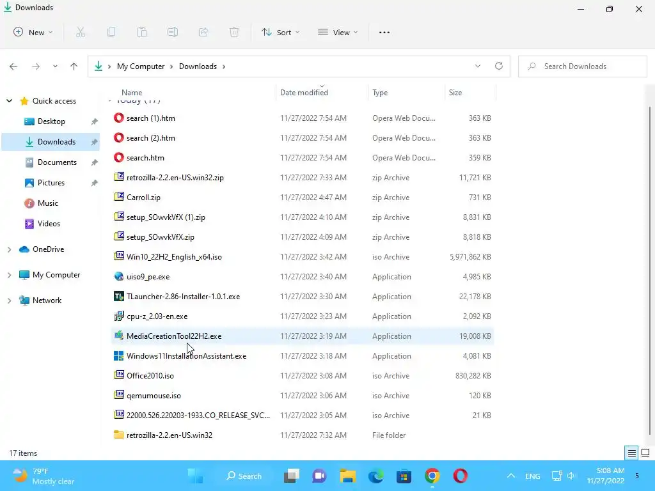
Task: Switch to large thumbnails view icon
Action: 645,453
